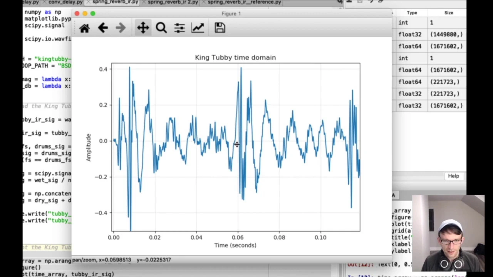Image resolution: width=493 pixels, height=277 pixels.
Task: Click the pan/zoom coordinate readout in the status bar
Action: pos(122,260)
